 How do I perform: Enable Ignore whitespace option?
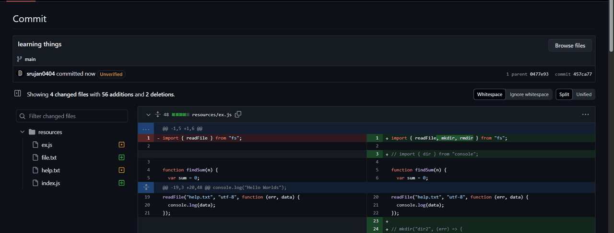tap(529, 94)
